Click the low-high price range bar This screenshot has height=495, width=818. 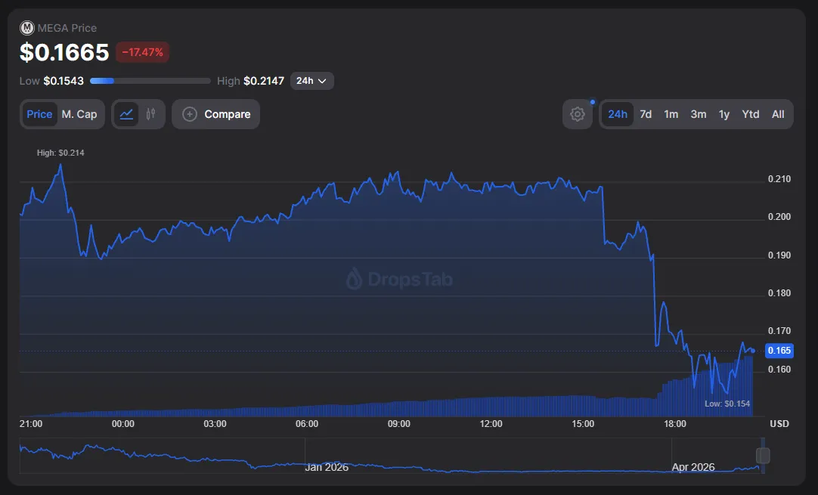(x=150, y=81)
